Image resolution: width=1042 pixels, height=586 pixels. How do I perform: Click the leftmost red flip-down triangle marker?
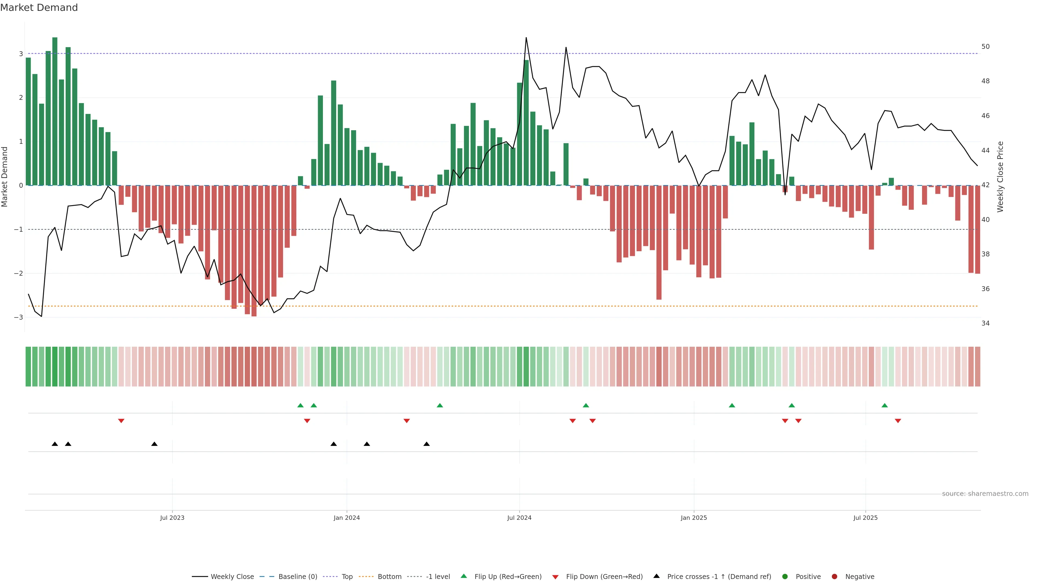point(121,421)
